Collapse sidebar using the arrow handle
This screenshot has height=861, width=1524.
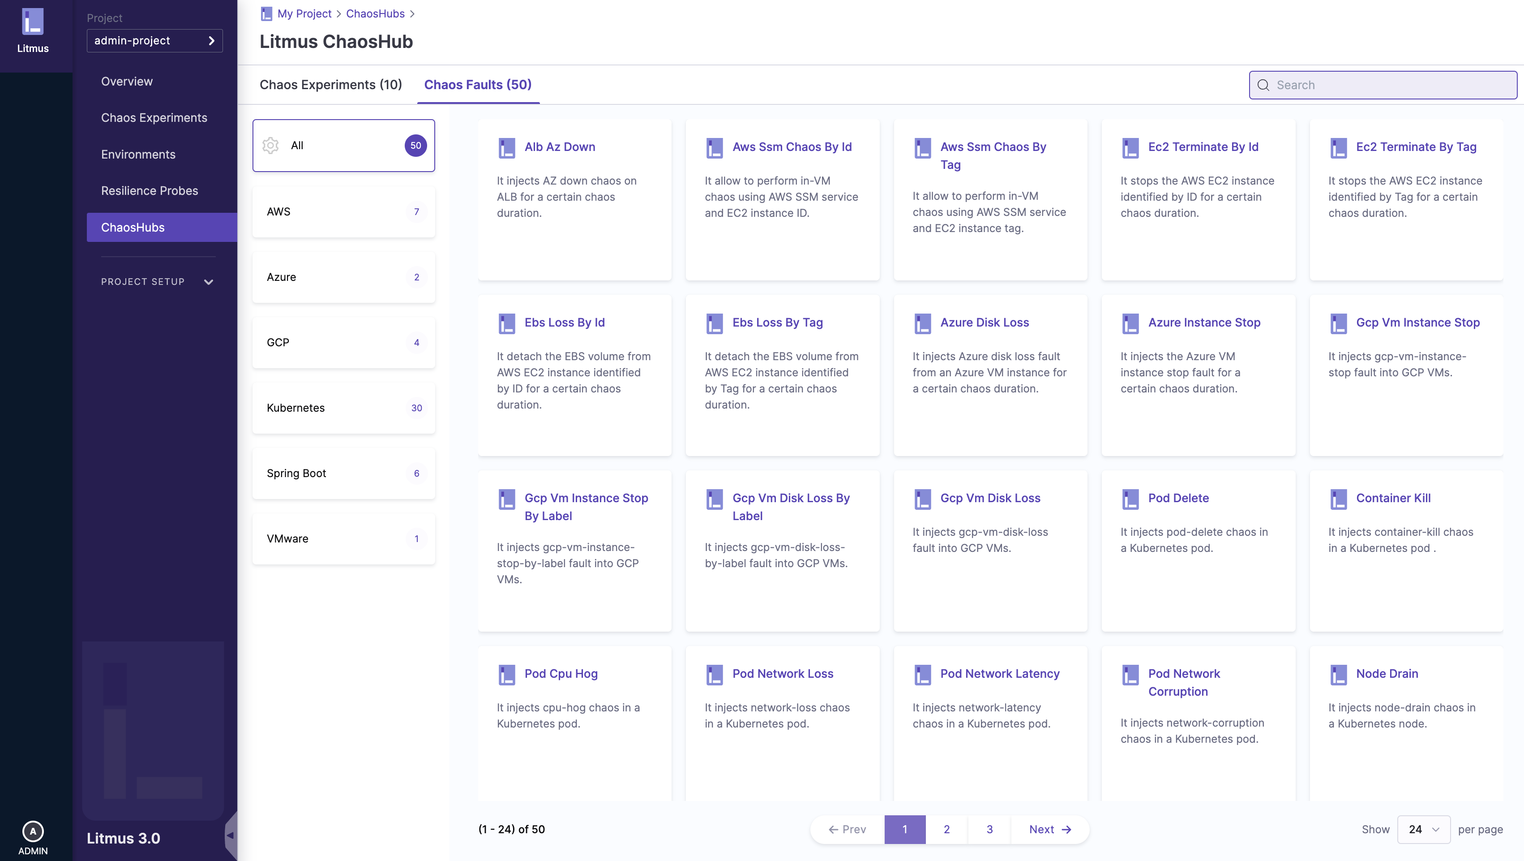pyautogui.click(x=230, y=835)
